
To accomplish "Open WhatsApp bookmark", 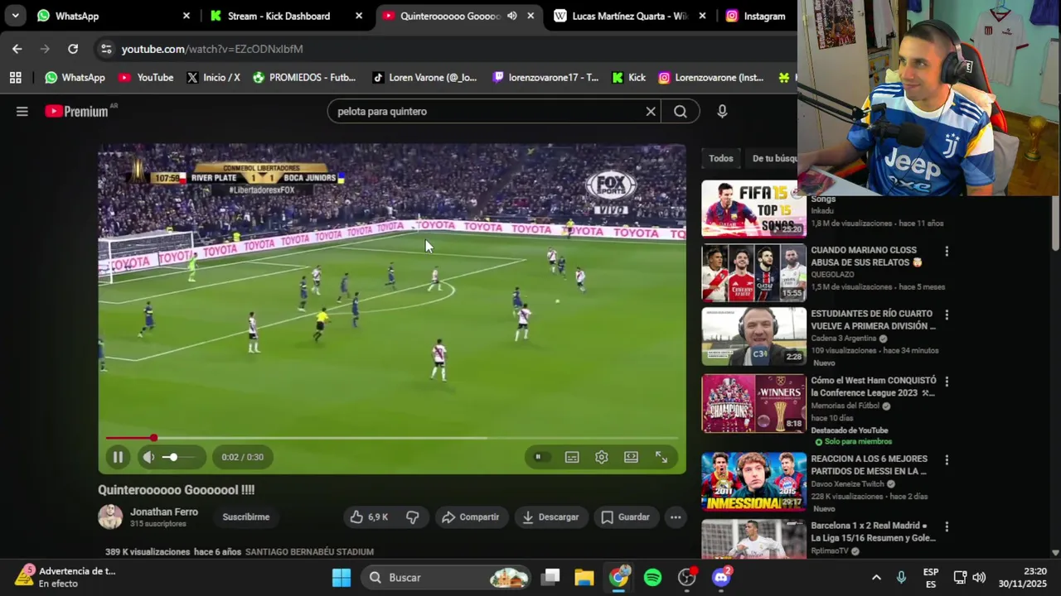I will click(x=75, y=77).
